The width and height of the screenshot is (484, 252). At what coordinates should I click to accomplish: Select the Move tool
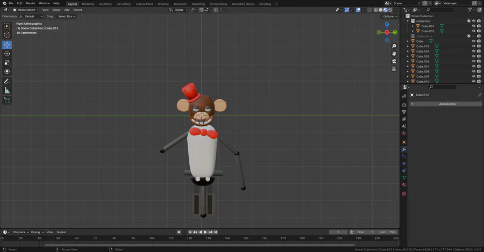click(7, 45)
